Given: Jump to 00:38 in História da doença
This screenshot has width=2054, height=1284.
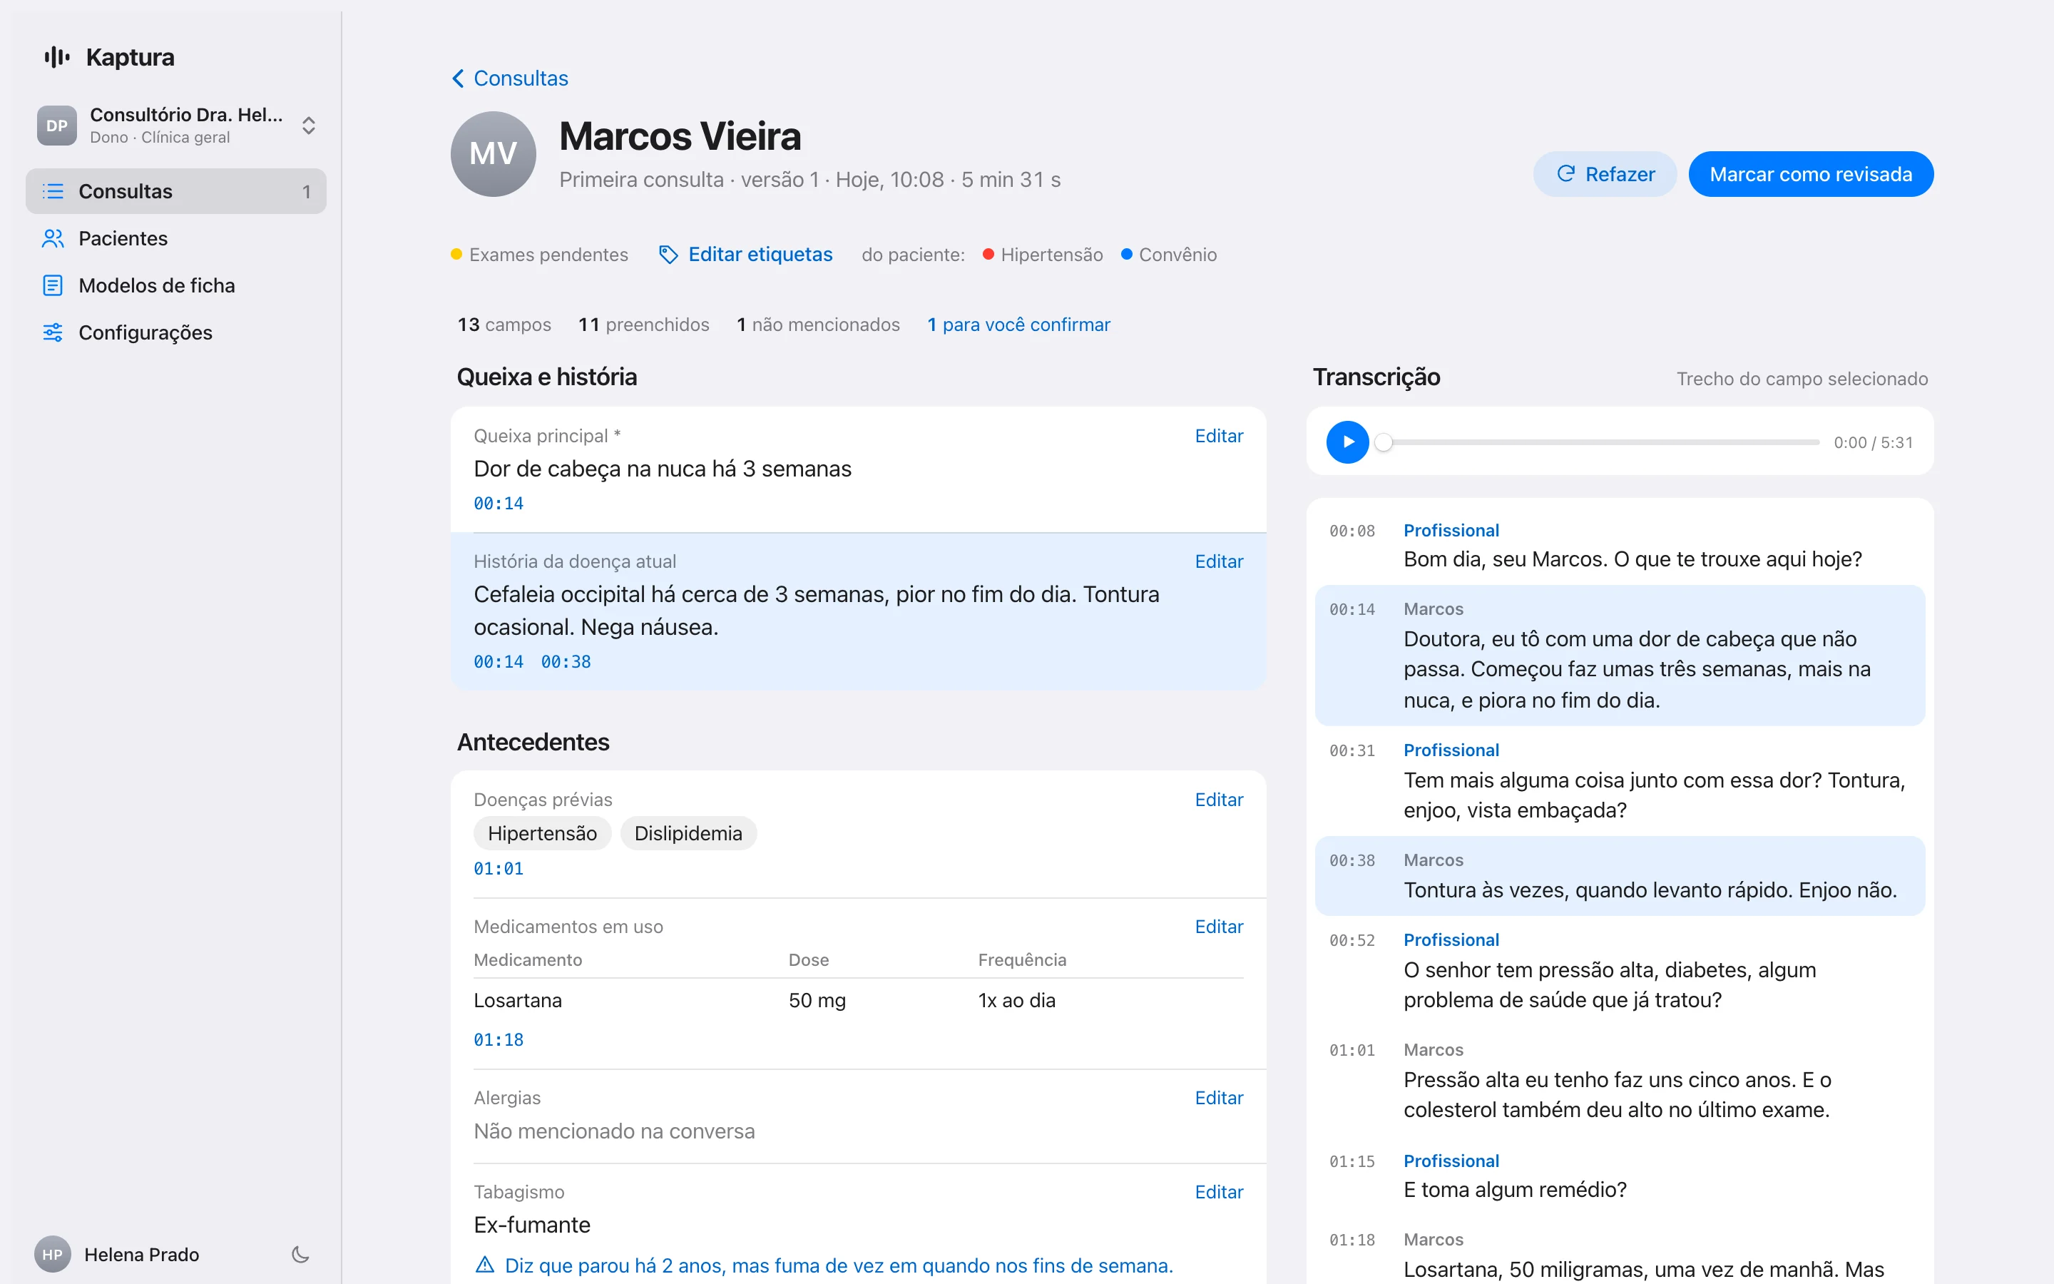Looking at the screenshot, I should 566,661.
